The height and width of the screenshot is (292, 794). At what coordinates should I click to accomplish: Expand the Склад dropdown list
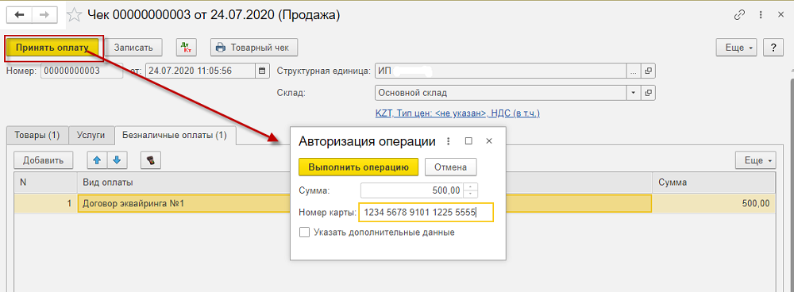(x=634, y=93)
